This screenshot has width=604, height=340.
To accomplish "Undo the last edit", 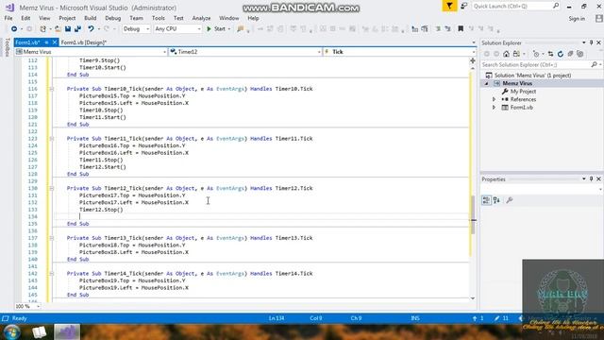I will tap(91, 29).
